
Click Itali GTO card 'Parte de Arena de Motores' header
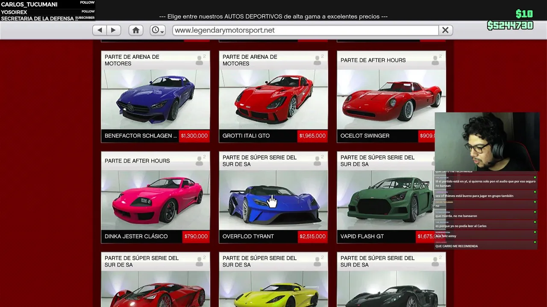[x=250, y=60]
